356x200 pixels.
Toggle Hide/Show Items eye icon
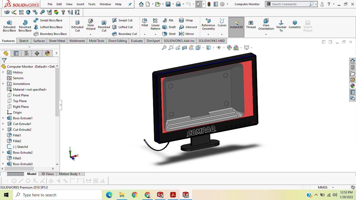coord(219,48)
